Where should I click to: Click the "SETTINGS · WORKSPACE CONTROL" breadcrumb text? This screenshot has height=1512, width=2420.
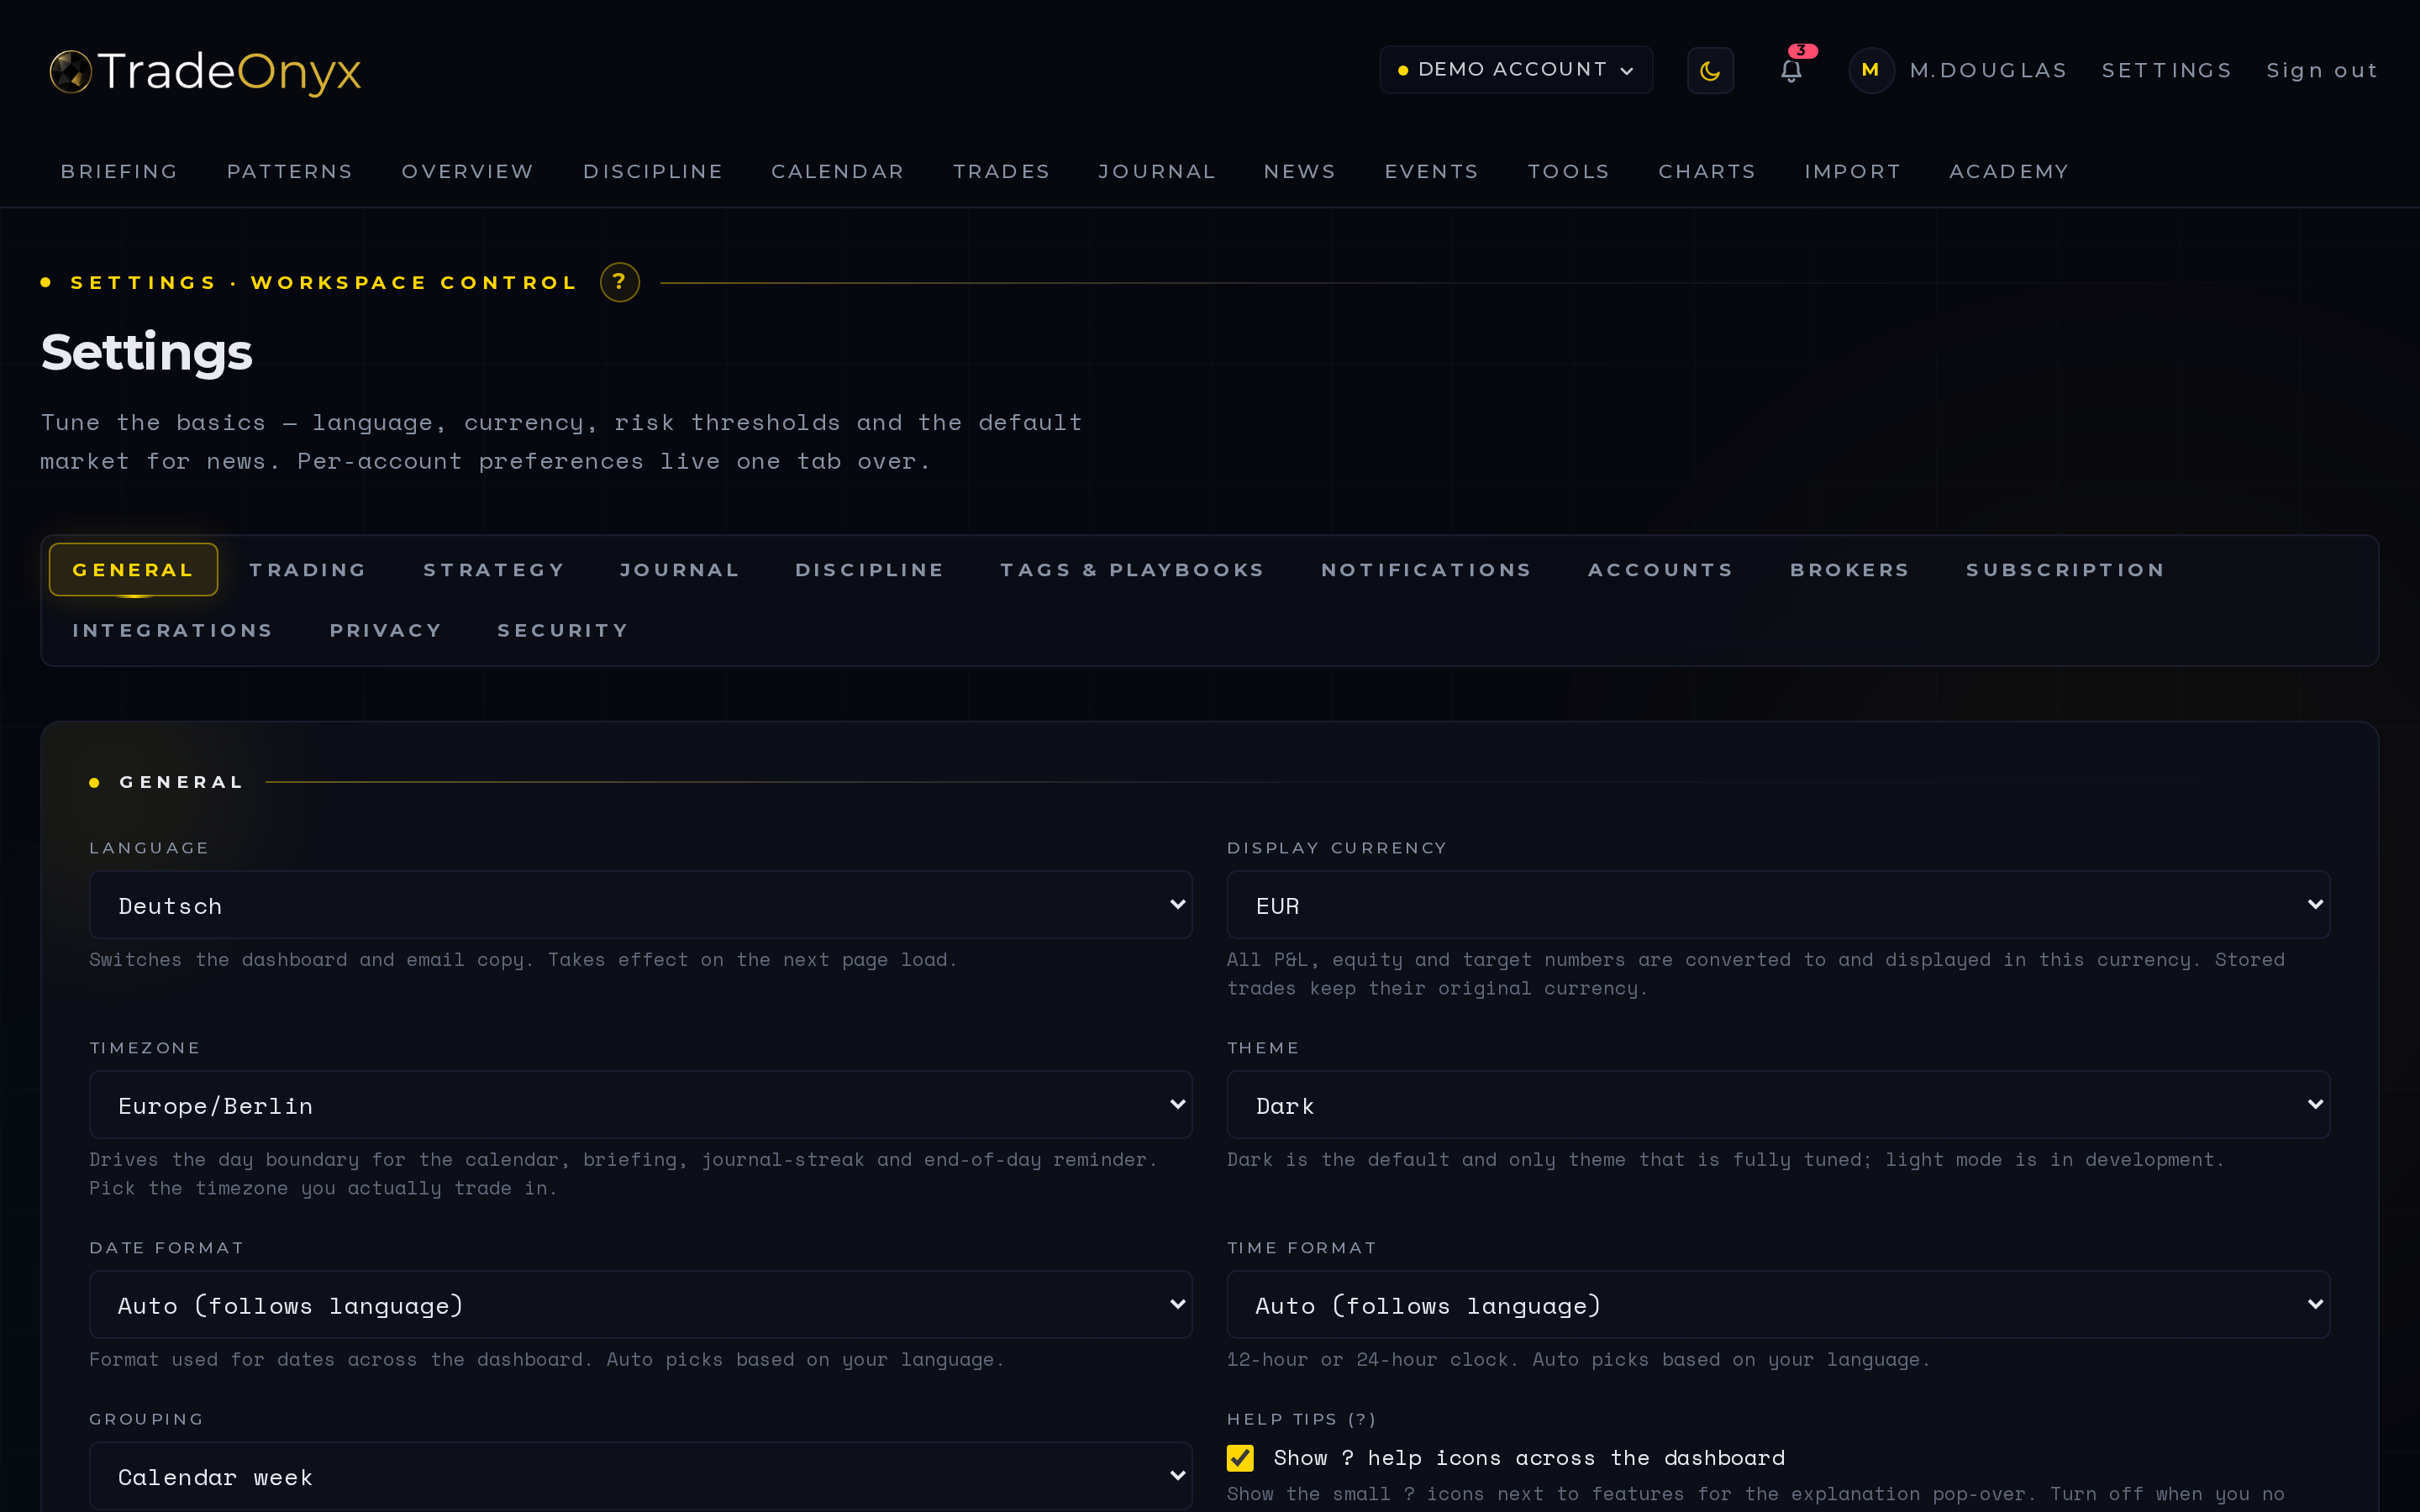tap(324, 283)
